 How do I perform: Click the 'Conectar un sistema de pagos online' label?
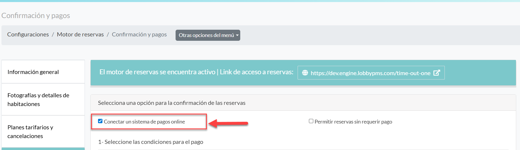[144, 122]
